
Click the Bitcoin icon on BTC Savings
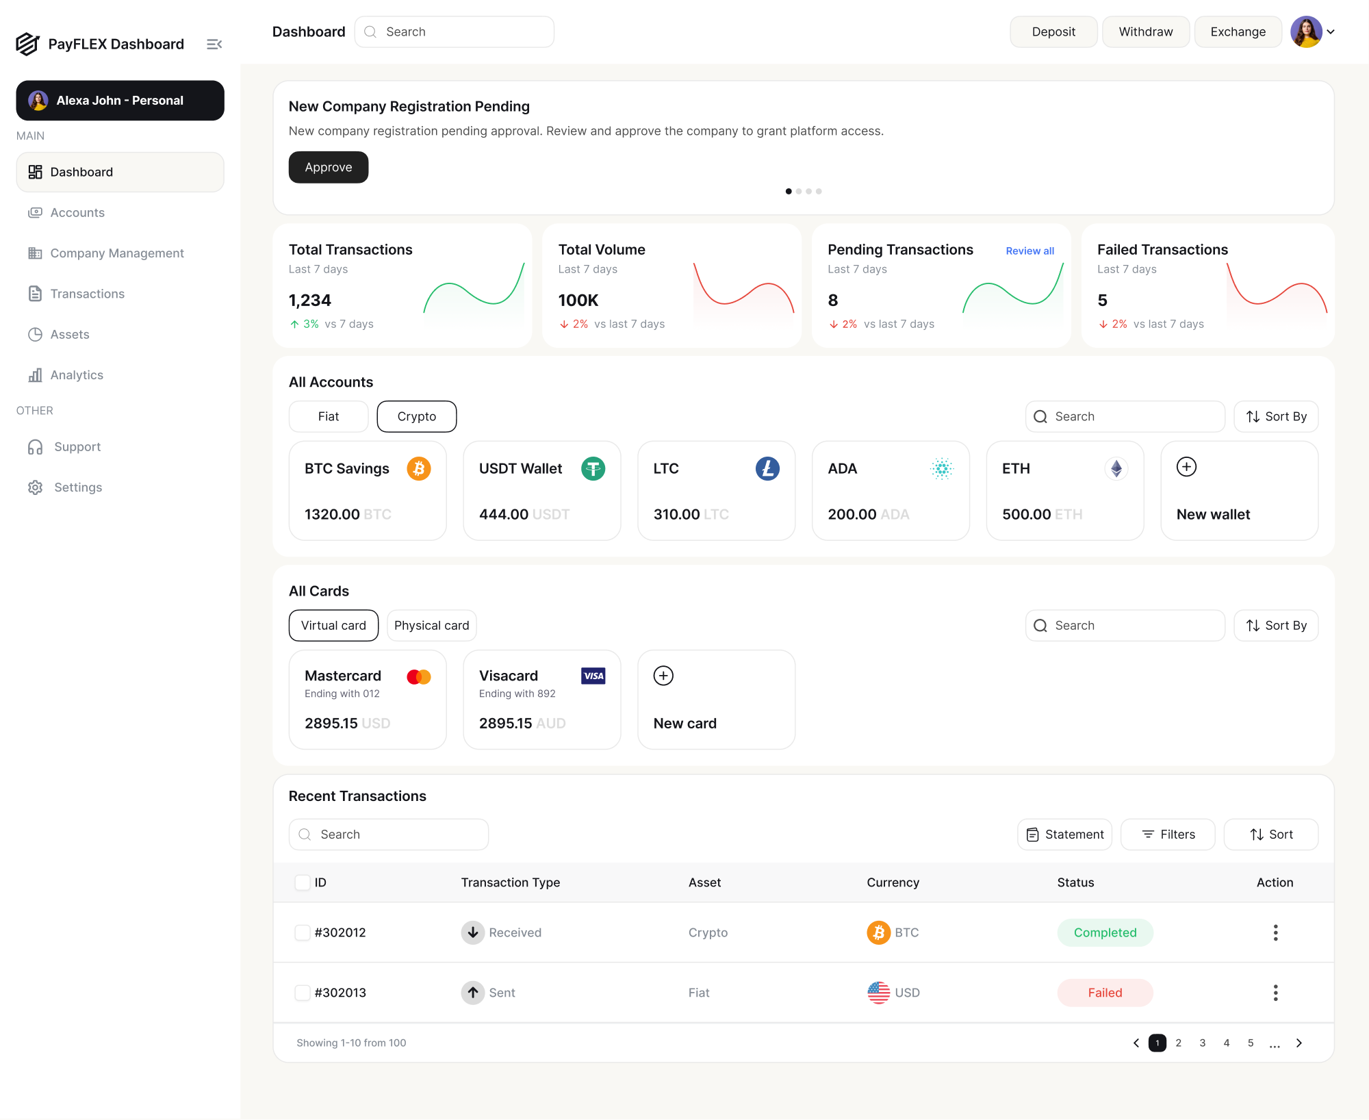(x=419, y=469)
